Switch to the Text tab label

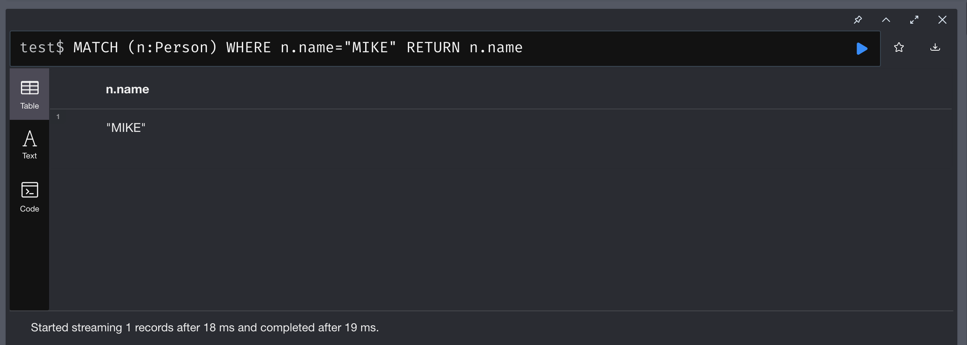[30, 156]
